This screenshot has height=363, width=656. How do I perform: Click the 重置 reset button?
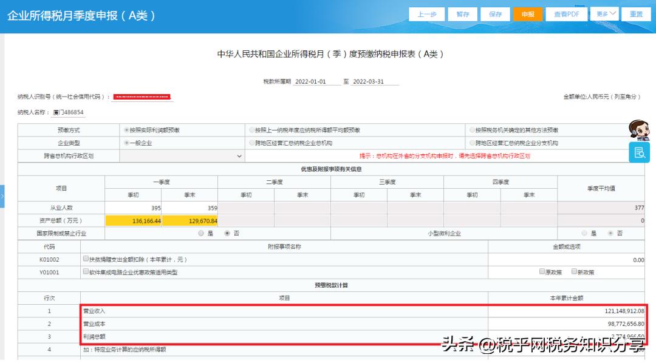coord(637,13)
